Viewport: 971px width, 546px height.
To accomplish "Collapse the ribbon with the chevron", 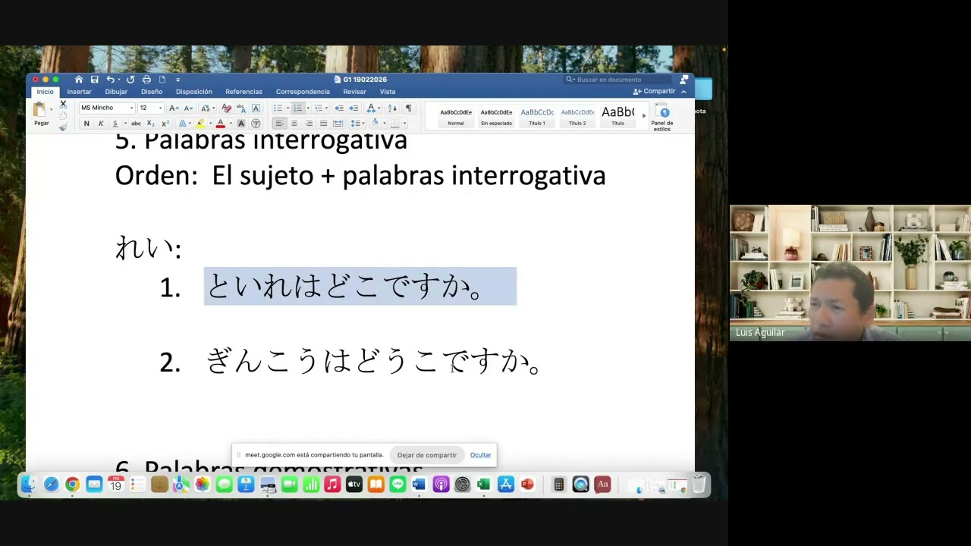I will tap(683, 92).
